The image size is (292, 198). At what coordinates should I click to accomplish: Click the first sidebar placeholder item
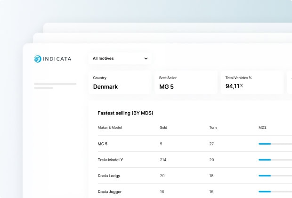[55, 84]
